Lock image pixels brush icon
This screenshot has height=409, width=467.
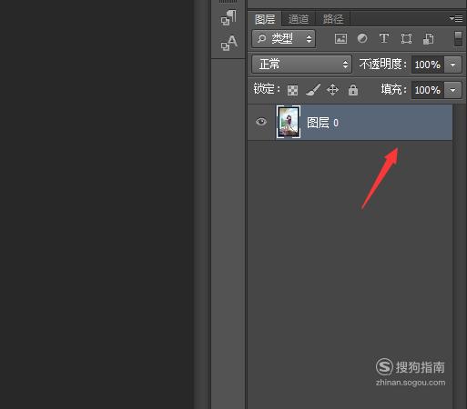click(x=313, y=90)
